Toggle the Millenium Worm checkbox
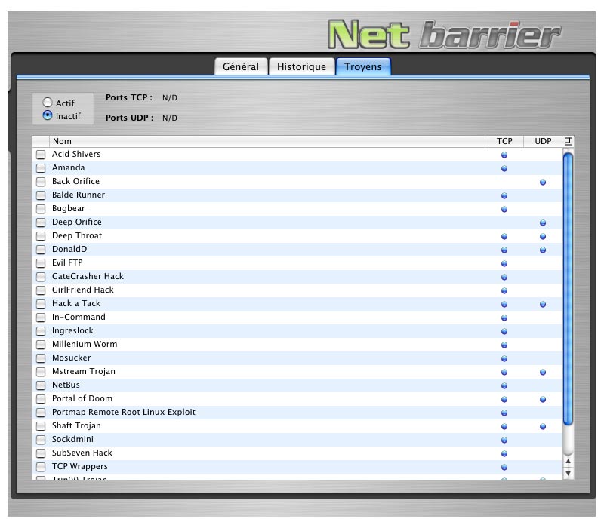 click(x=41, y=345)
